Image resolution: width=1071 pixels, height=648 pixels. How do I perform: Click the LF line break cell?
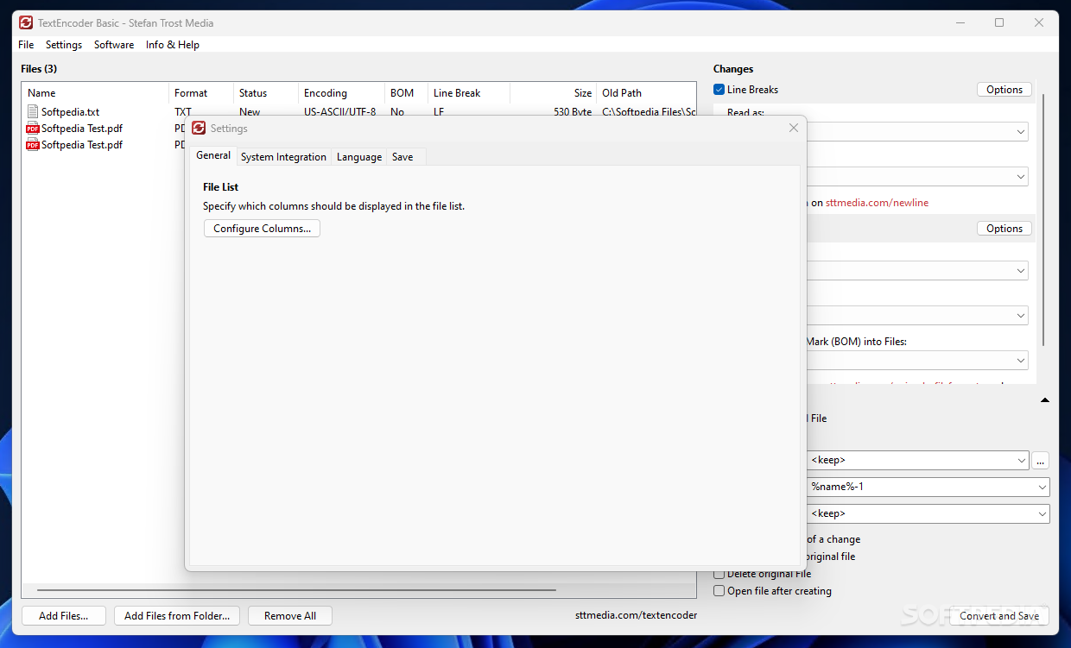[439, 112]
